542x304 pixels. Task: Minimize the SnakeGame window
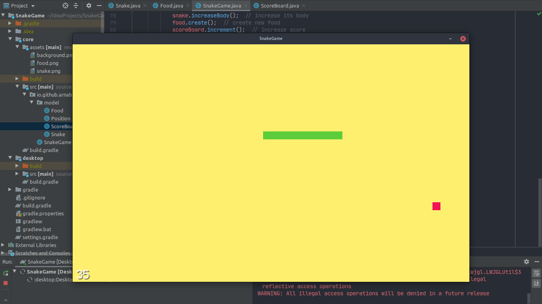[x=450, y=39]
